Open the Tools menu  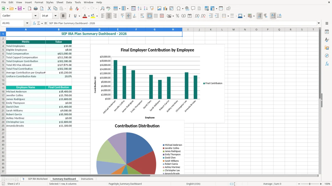click(x=78, y=2)
